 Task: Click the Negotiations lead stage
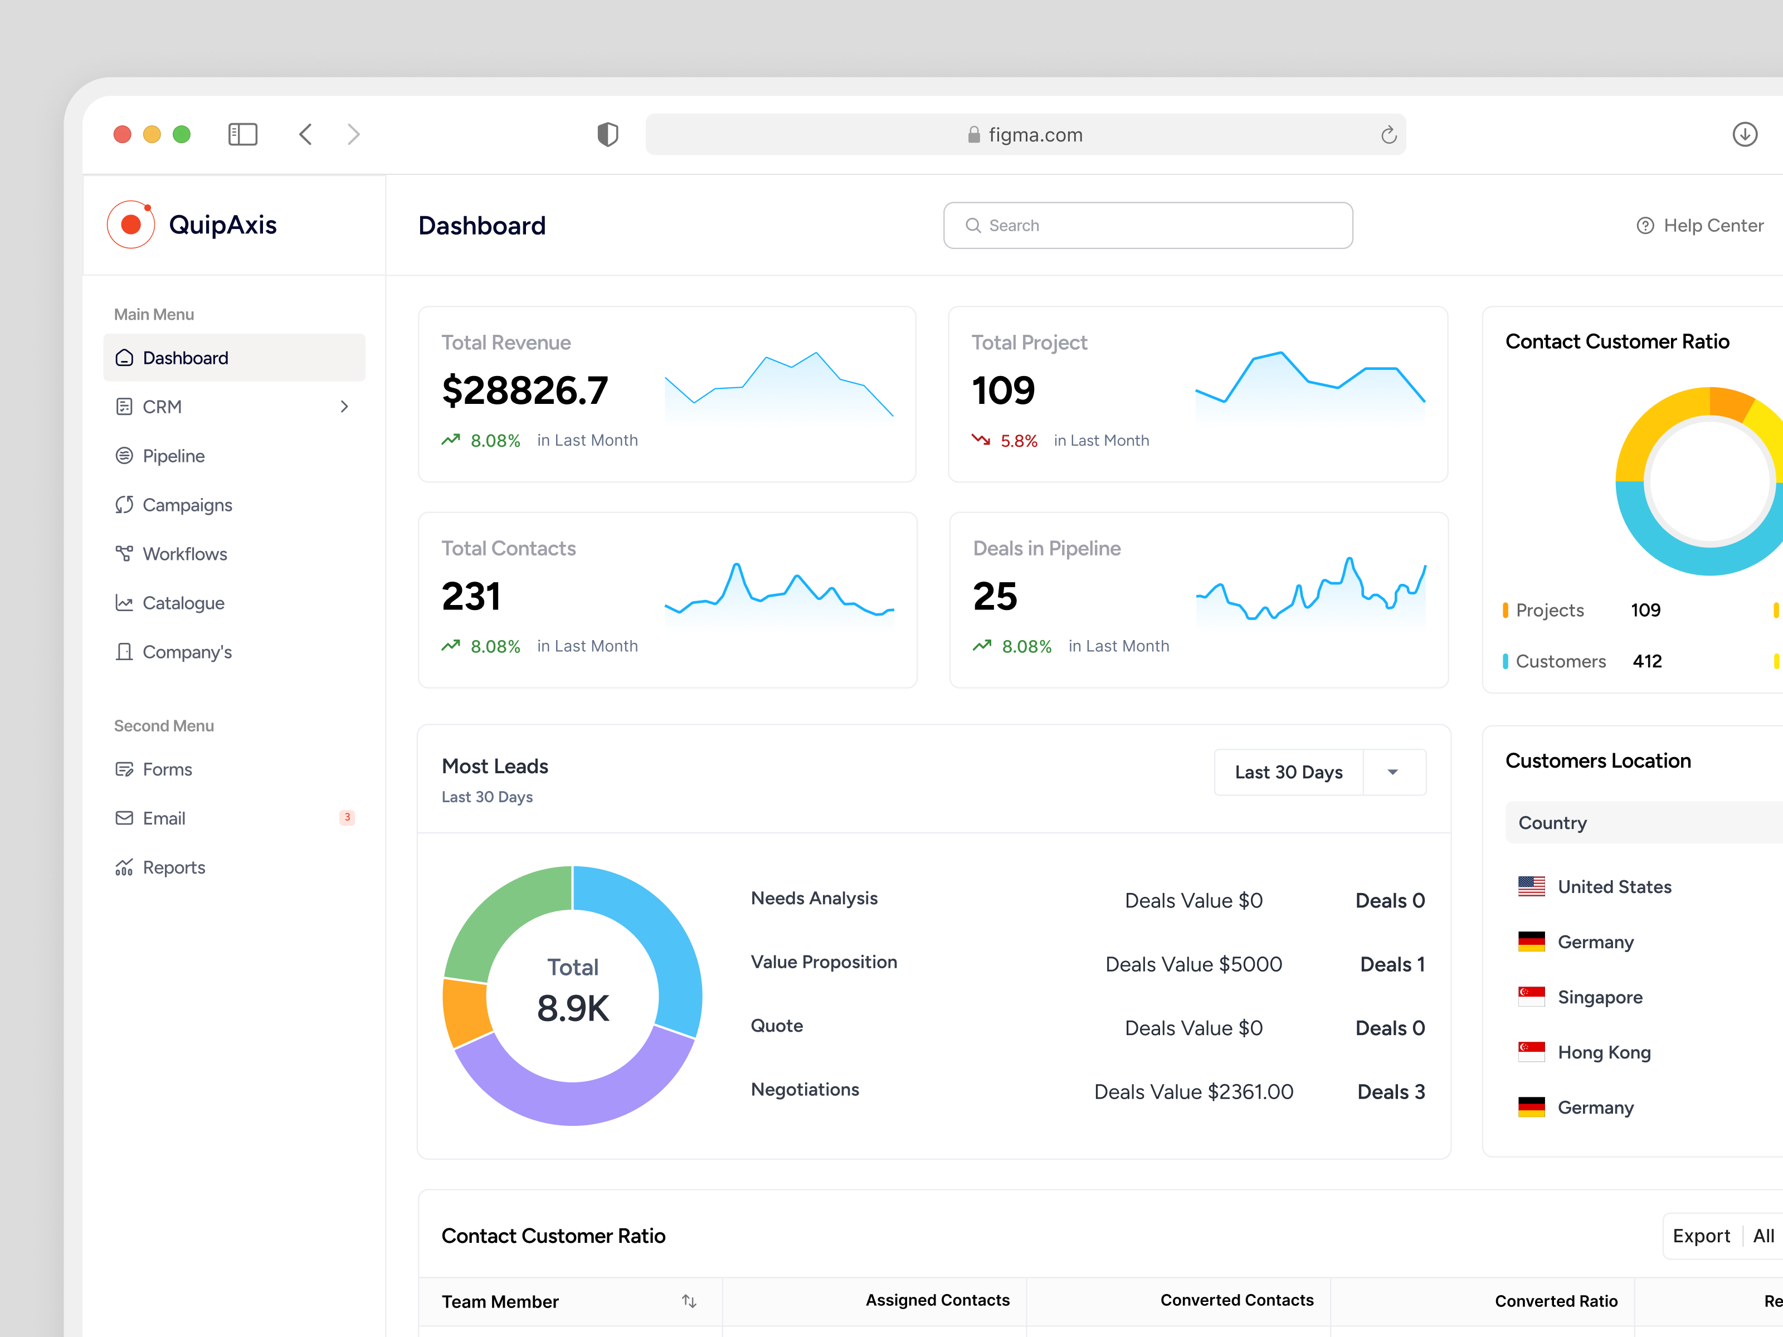click(x=805, y=1090)
